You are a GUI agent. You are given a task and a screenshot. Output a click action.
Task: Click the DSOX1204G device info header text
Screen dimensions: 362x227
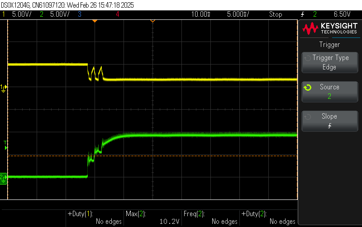point(67,5)
